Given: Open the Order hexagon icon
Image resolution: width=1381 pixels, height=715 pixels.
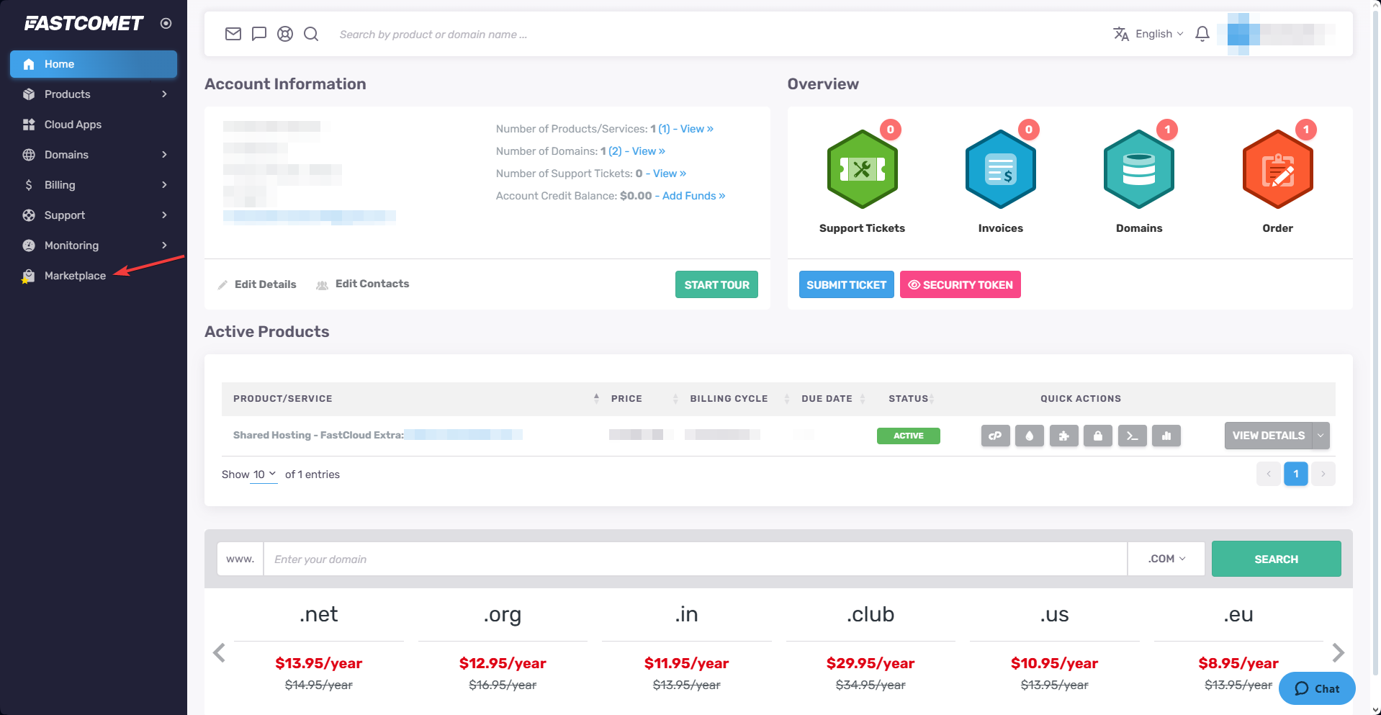Looking at the screenshot, I should tap(1277, 169).
